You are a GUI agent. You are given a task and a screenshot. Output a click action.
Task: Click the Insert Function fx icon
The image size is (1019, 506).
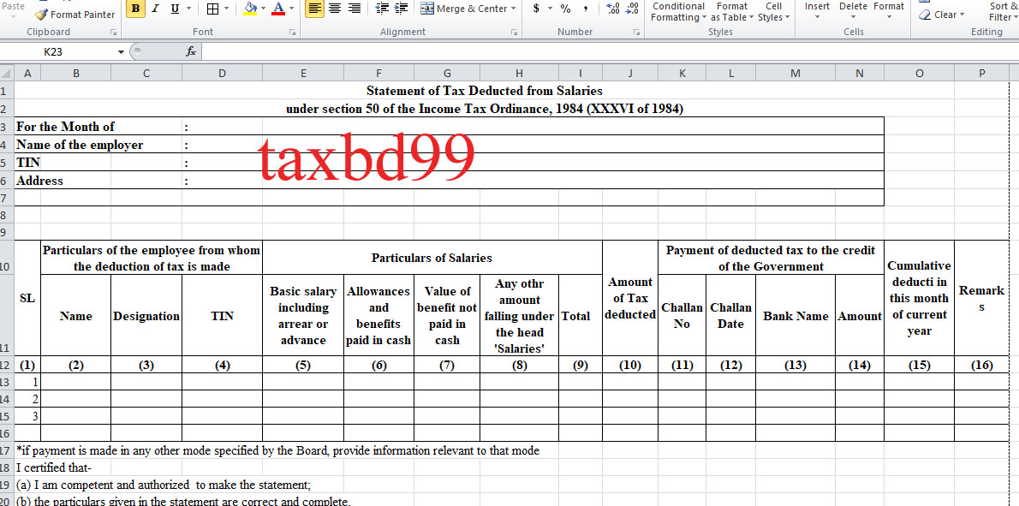pos(190,51)
